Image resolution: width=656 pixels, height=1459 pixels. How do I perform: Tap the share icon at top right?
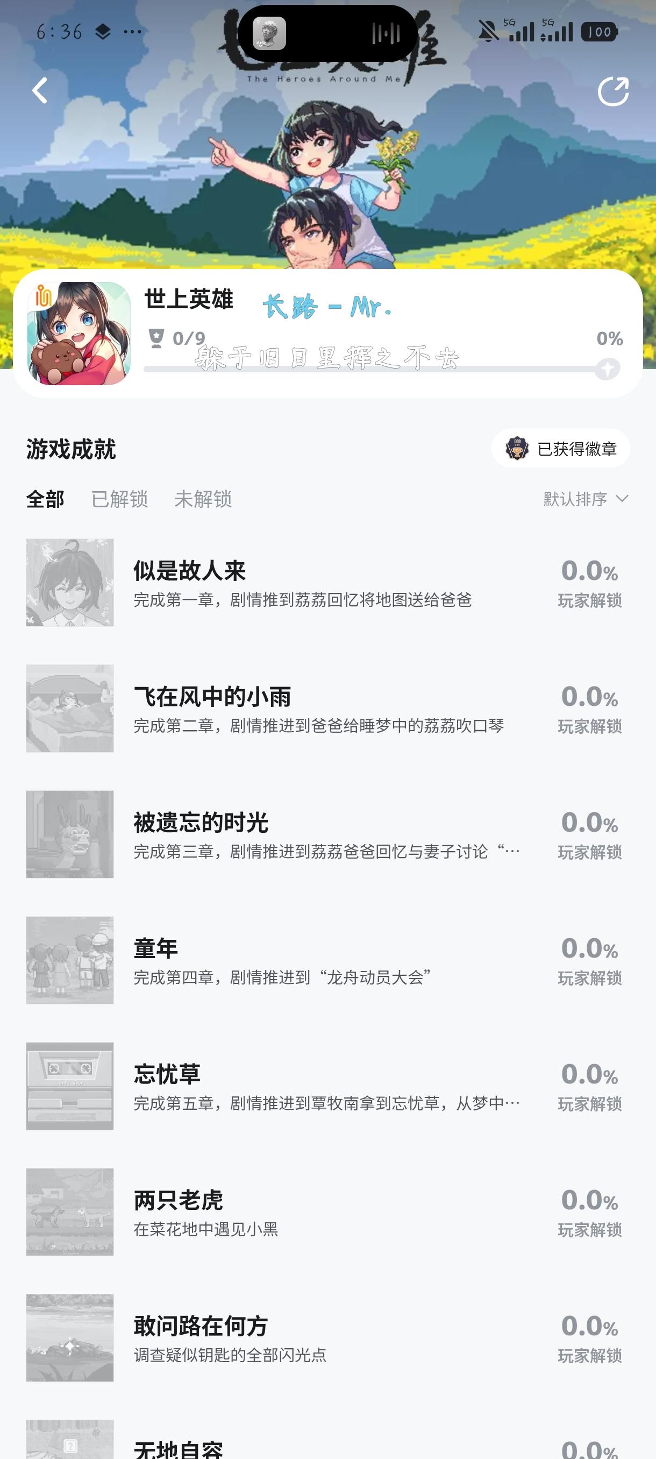[x=613, y=91]
